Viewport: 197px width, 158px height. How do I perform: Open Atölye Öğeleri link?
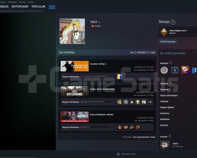[x=167, y=107]
